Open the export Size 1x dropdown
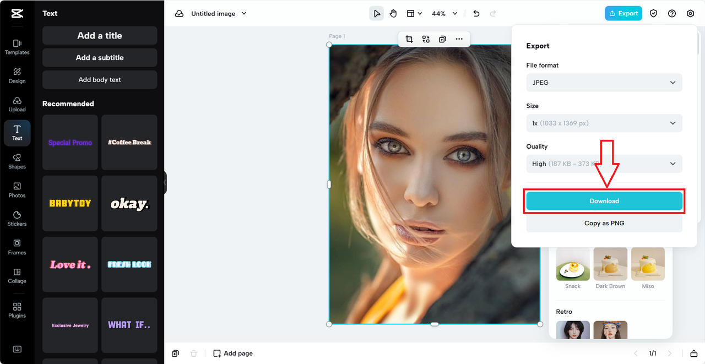 (x=604, y=123)
